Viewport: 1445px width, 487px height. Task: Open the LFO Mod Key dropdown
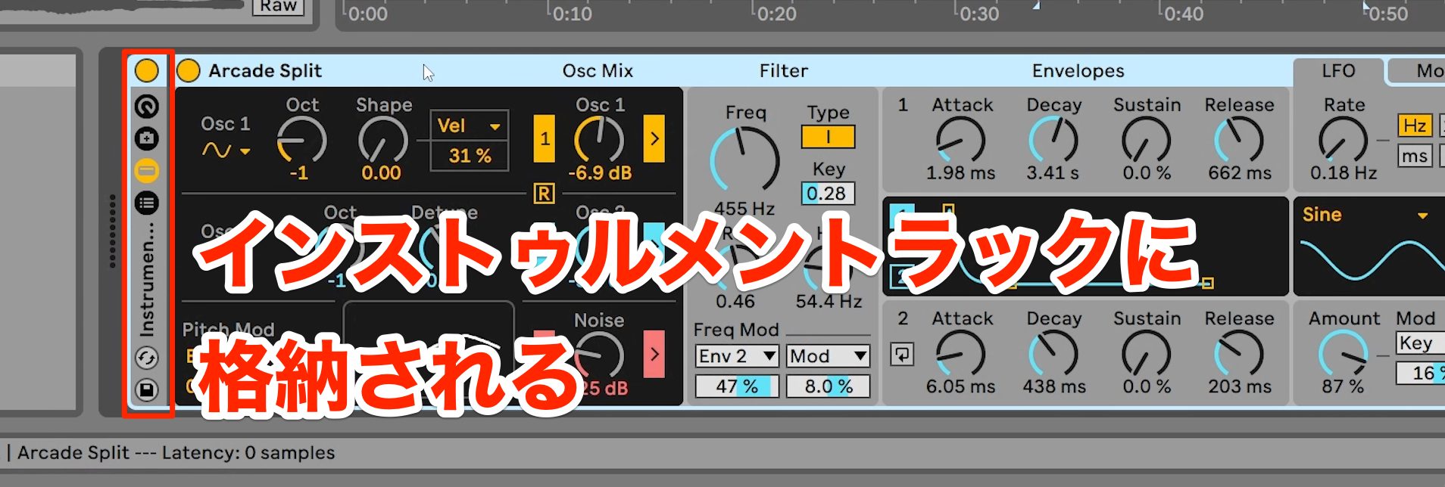tap(1421, 343)
